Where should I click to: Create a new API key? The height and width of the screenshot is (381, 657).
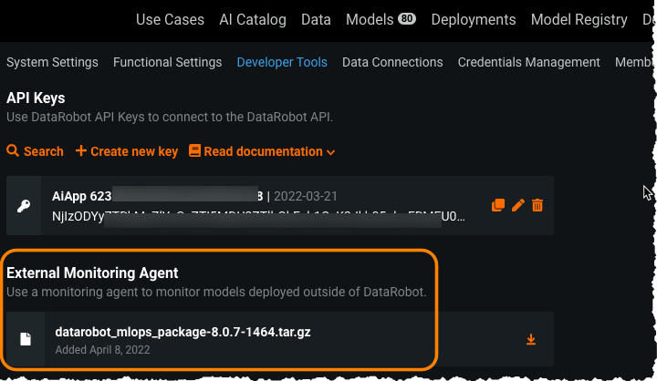[127, 151]
